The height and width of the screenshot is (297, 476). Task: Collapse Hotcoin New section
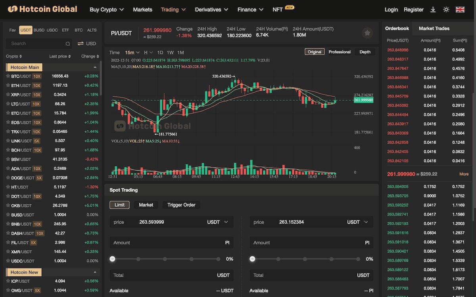point(95,272)
